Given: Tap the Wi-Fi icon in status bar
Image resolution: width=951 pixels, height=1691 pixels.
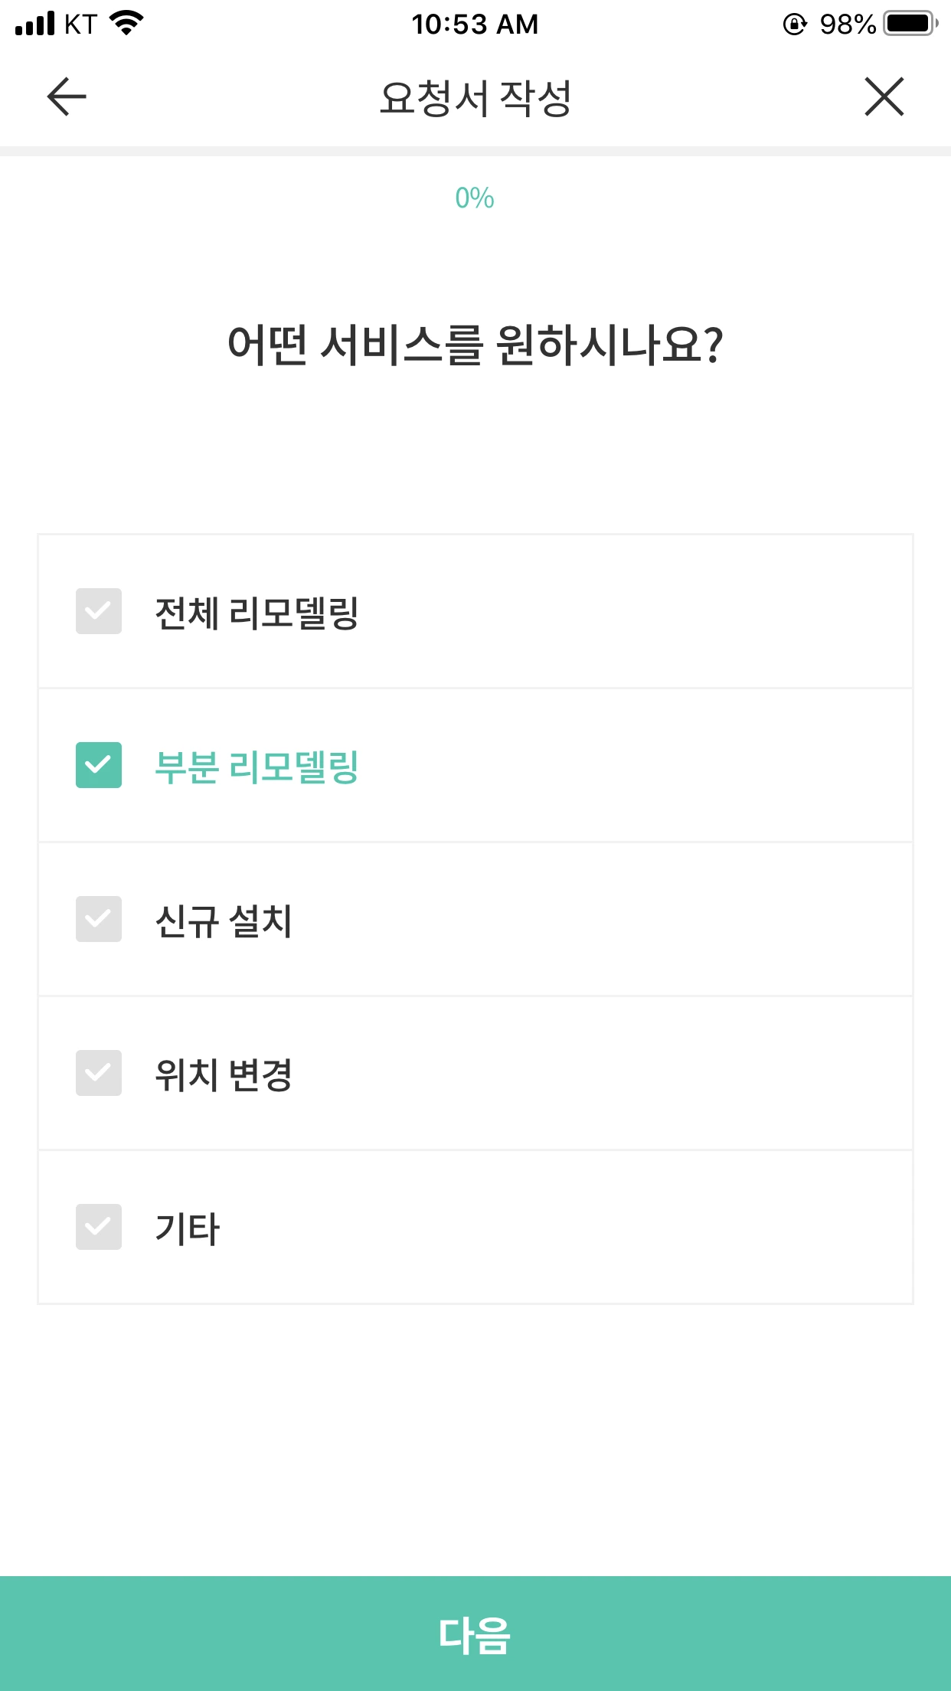Looking at the screenshot, I should click(127, 23).
